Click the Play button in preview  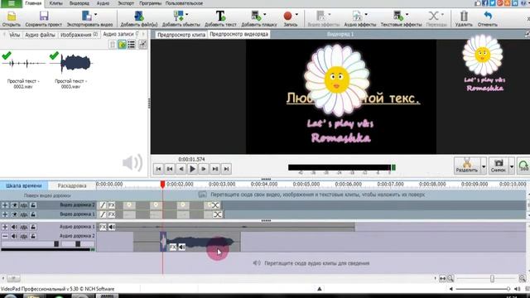coord(192,169)
